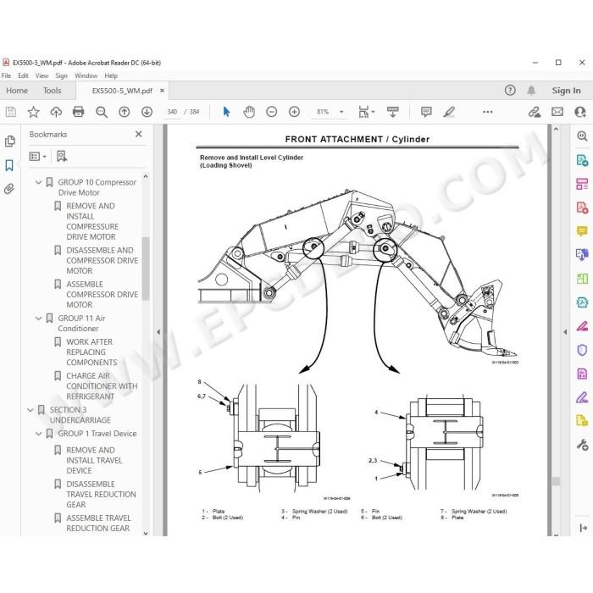Collapse the right tools pane arrow
Viewport: 593px width, 593px height.
tap(565, 332)
